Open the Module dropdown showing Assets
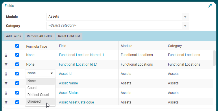 118,17
